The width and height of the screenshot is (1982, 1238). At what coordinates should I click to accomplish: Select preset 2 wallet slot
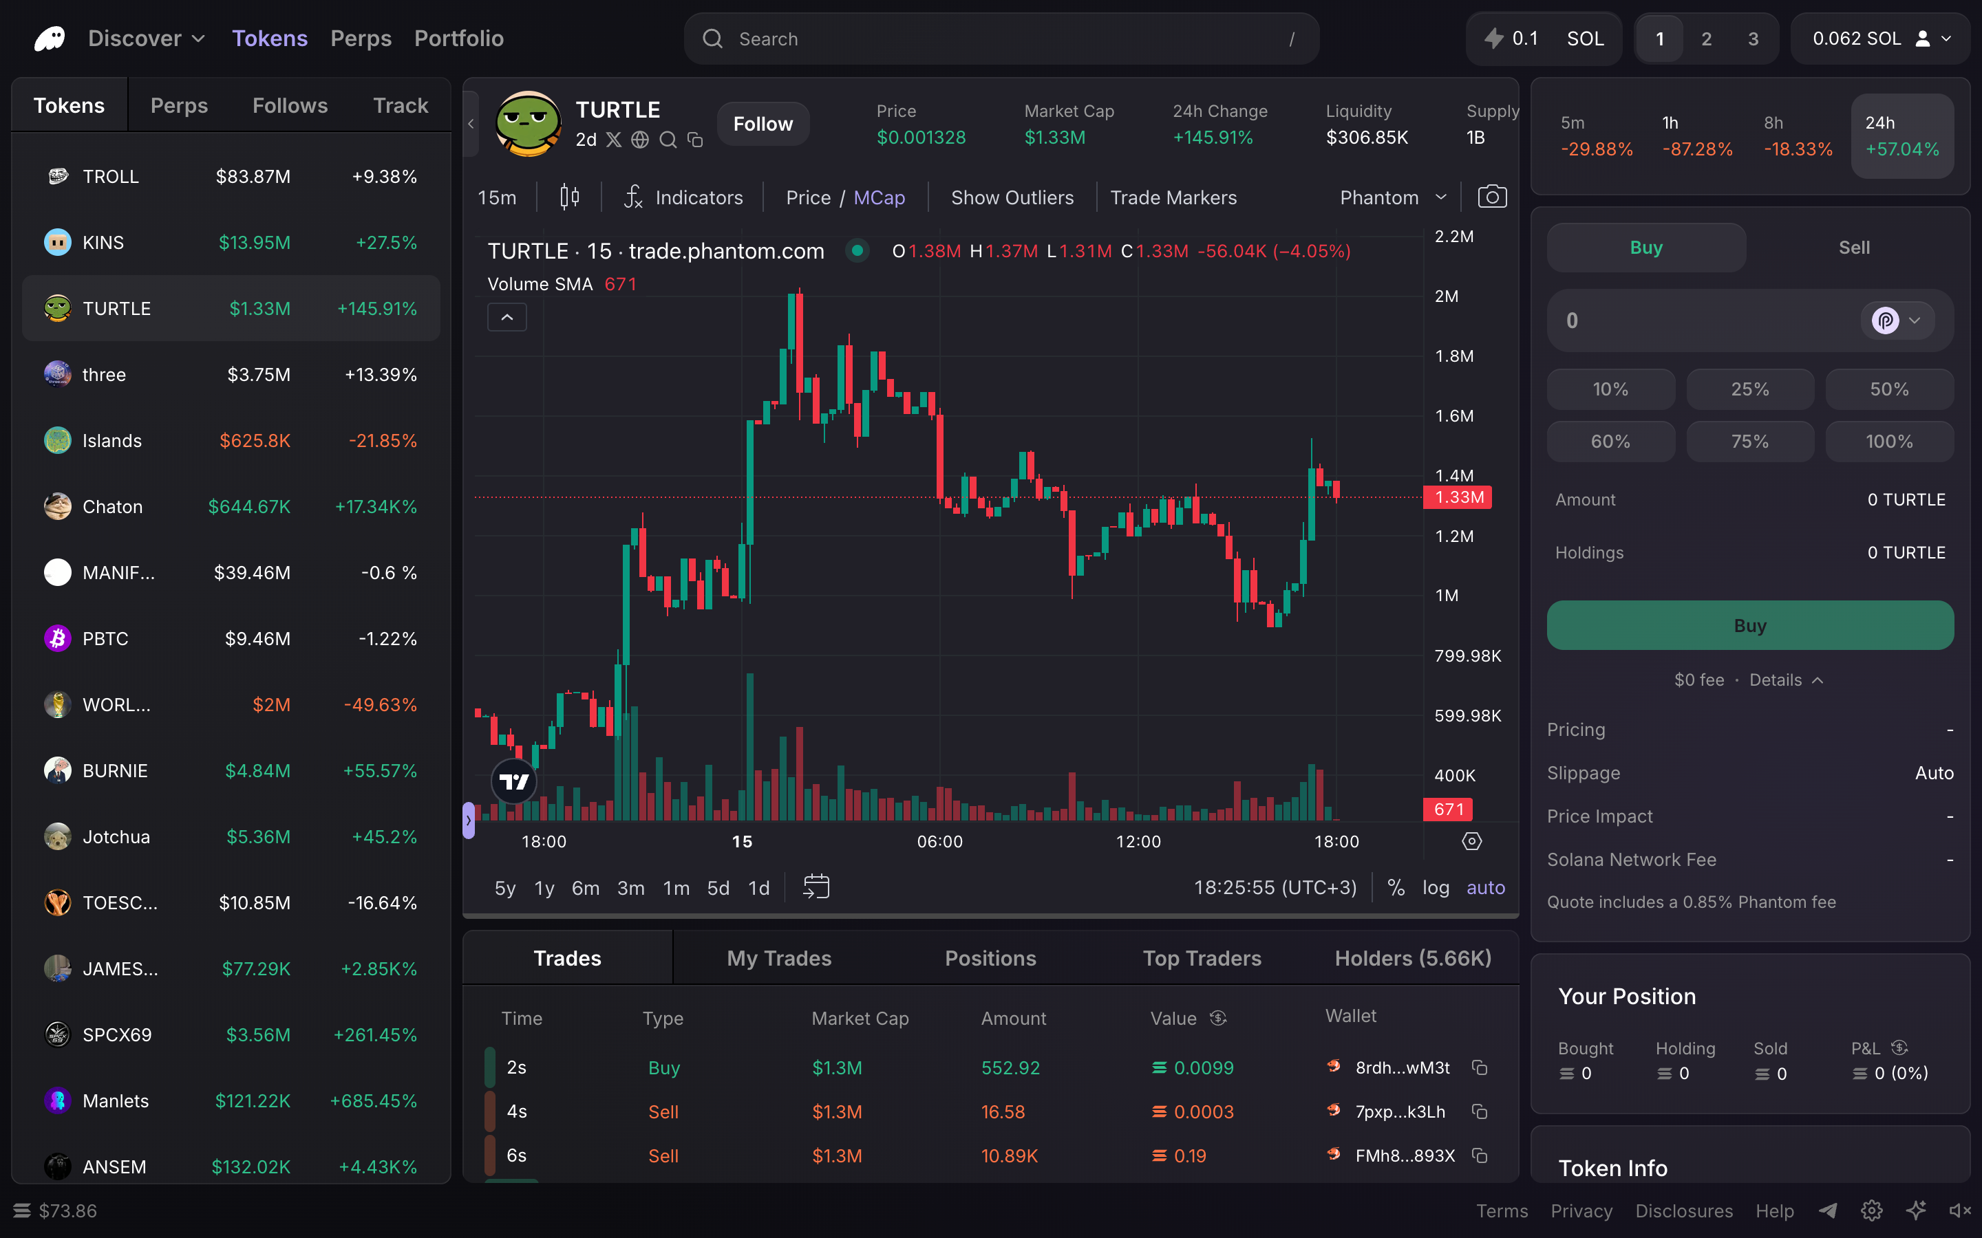(1706, 39)
